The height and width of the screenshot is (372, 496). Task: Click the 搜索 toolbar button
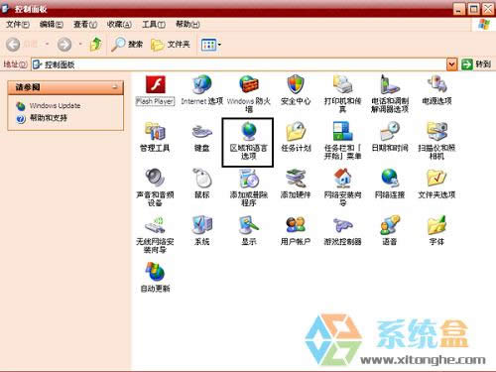click(127, 45)
